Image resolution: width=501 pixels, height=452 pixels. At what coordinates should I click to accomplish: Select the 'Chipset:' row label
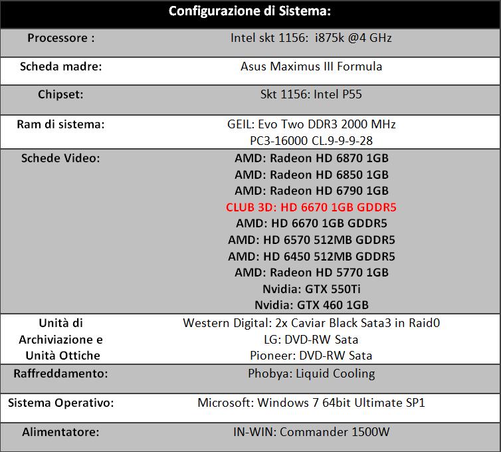(60, 94)
